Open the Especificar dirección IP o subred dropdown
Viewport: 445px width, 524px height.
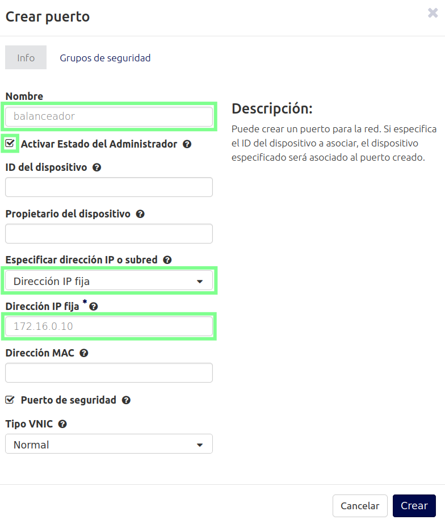[109, 280]
